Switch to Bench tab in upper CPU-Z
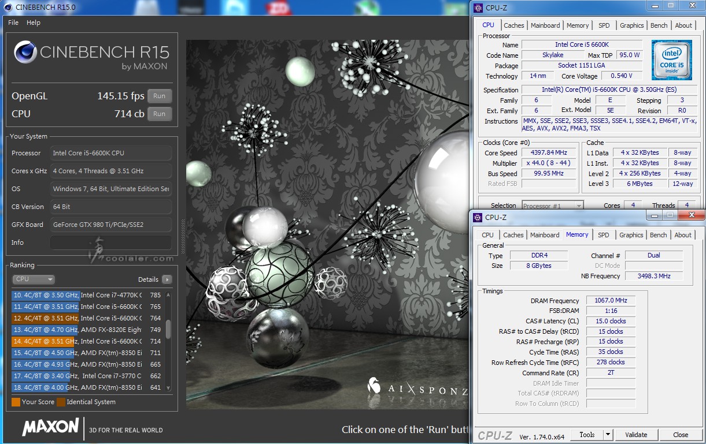The height and width of the screenshot is (444, 706). tap(659, 25)
